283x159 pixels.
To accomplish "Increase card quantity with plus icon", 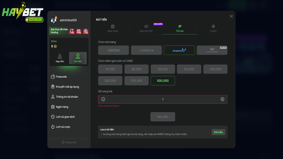I will tap(223, 99).
